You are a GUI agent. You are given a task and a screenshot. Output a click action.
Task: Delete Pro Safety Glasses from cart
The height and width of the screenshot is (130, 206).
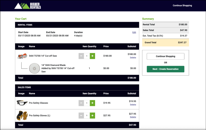(133, 105)
